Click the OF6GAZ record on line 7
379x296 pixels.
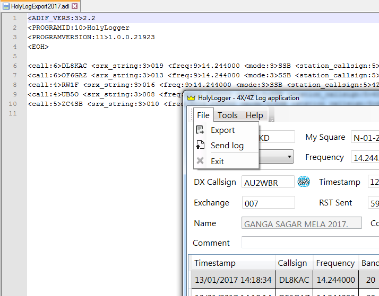pyautogui.click(x=203, y=75)
